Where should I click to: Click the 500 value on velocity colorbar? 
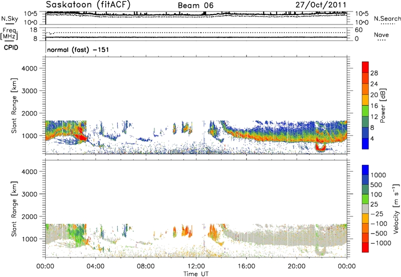coord(377,185)
